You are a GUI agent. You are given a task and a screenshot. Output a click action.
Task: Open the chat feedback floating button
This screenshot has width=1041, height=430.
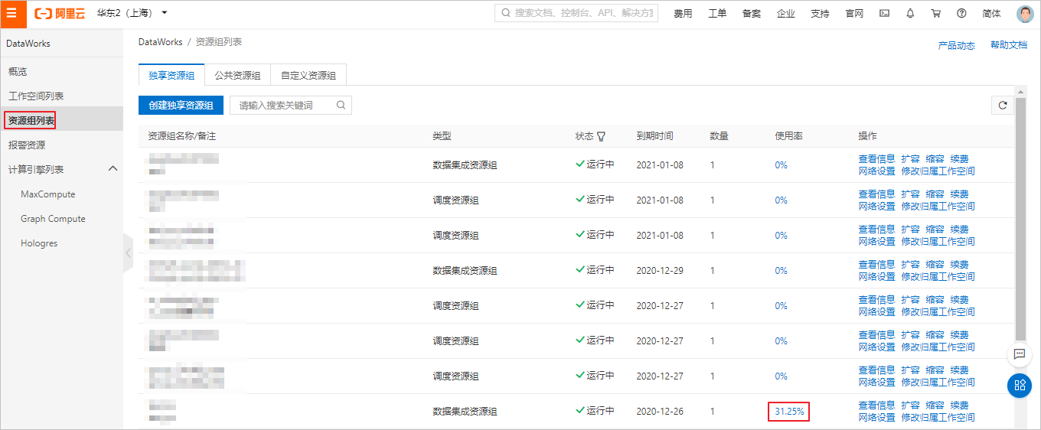click(x=1019, y=354)
